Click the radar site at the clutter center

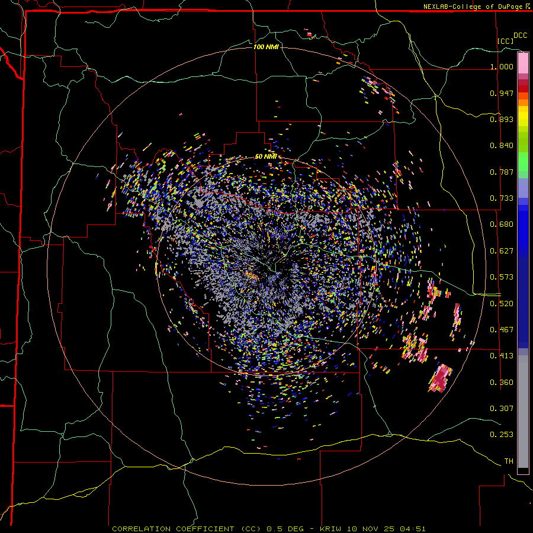point(267,265)
